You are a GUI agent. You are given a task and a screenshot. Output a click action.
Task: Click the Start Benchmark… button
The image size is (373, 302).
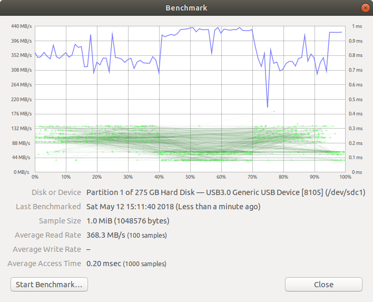coord(49,285)
